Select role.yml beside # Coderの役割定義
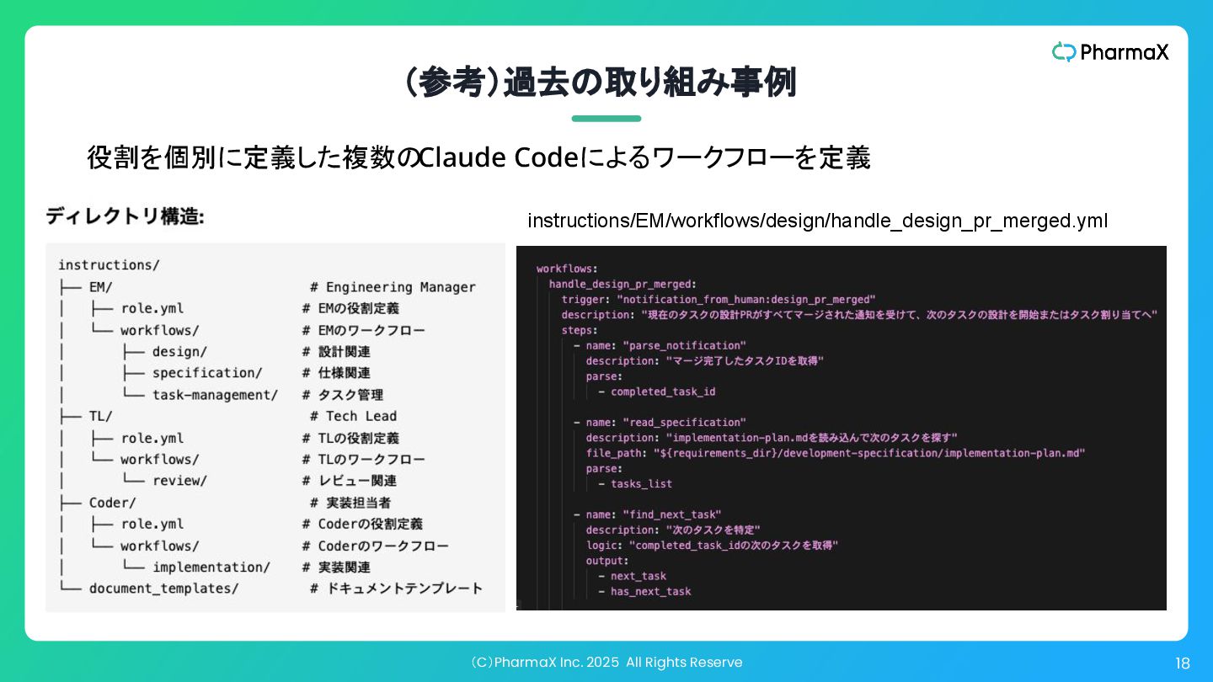 tap(152, 524)
